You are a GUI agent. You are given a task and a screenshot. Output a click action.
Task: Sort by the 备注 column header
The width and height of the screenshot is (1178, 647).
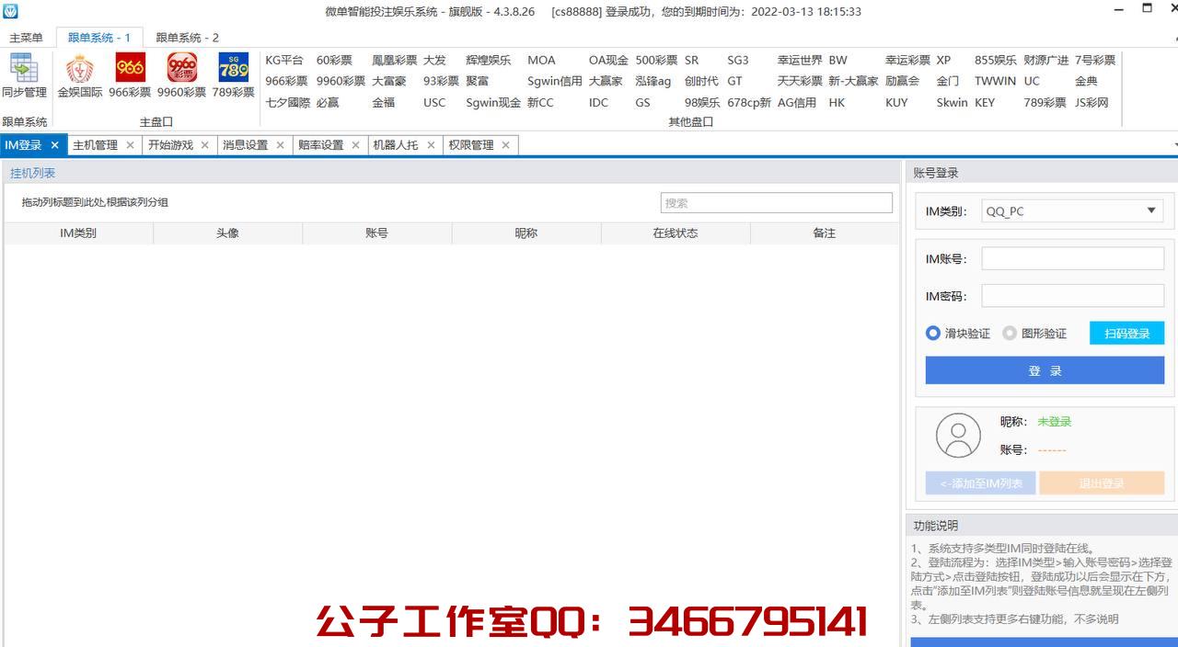click(825, 233)
